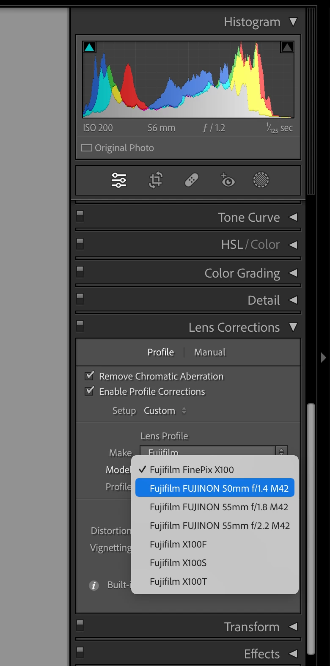This screenshot has height=666, width=330.
Task: Click the HSL label in the panel header
Action: pos(232,245)
